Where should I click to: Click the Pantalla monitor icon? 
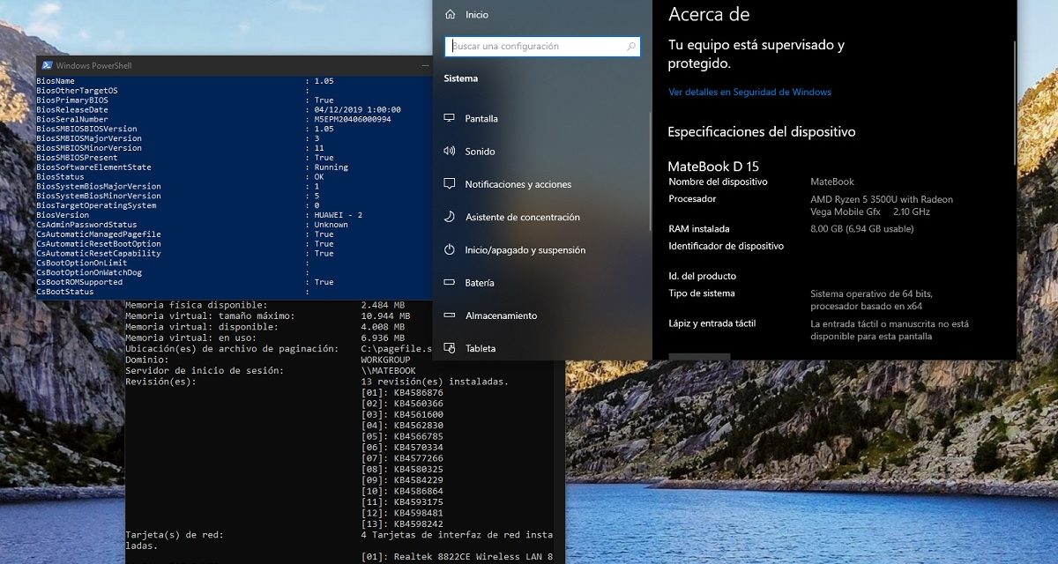[449, 118]
